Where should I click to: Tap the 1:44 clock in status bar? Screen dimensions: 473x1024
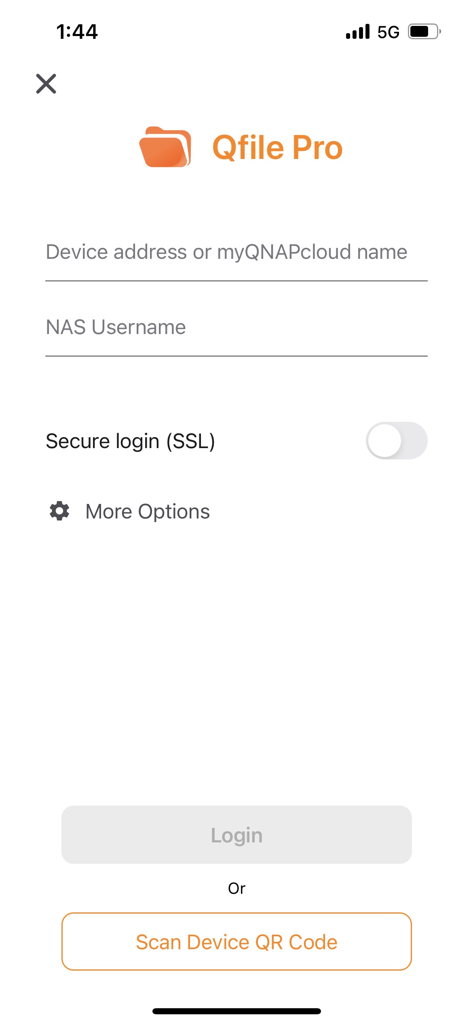point(77,32)
